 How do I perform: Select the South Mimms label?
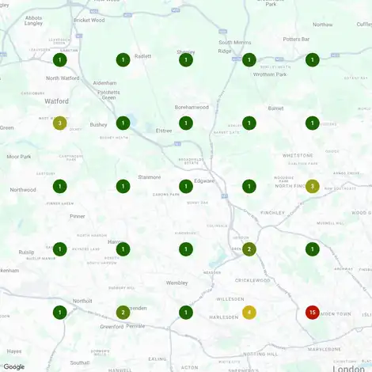coord(235,43)
